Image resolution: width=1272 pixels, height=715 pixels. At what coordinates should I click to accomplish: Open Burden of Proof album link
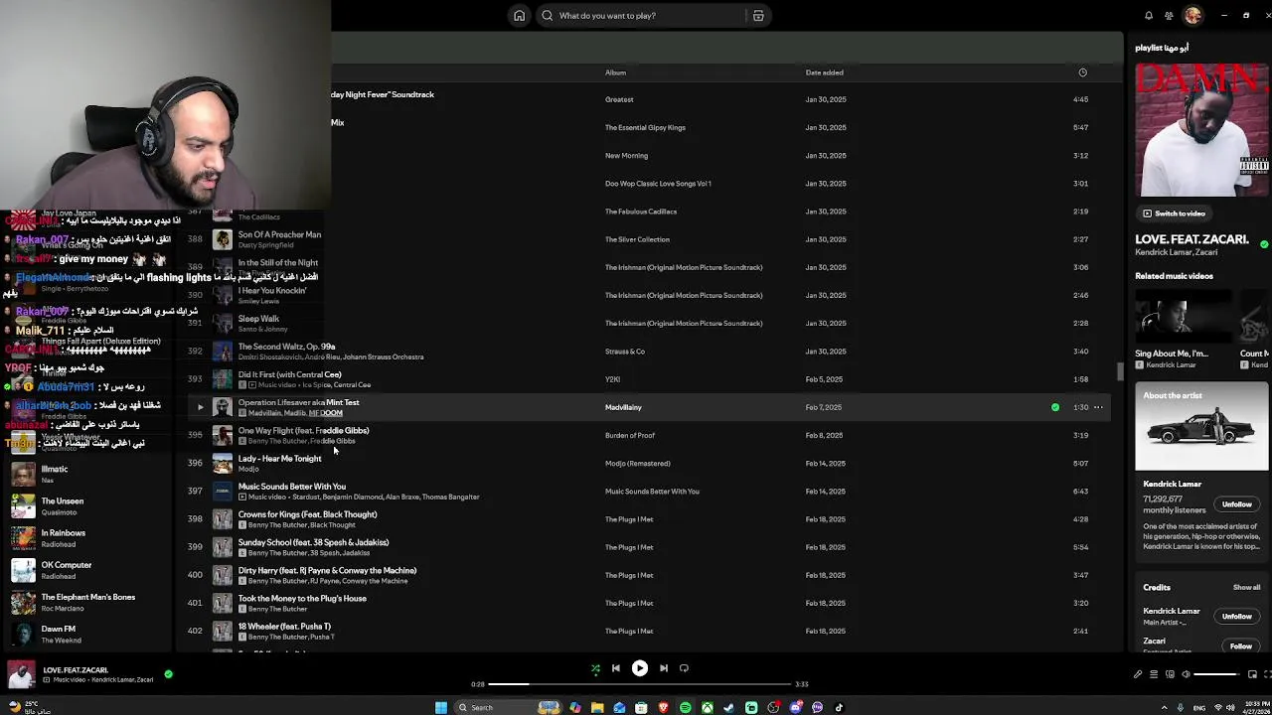[x=630, y=435]
